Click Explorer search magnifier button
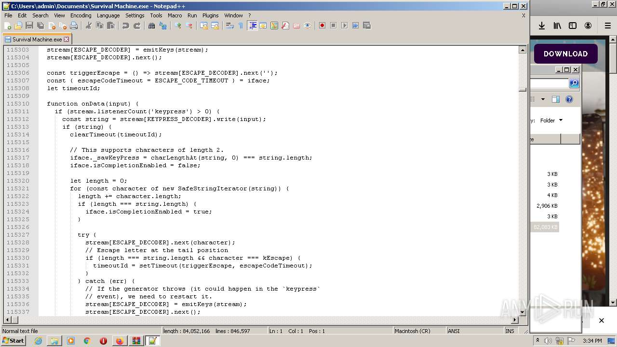 [574, 83]
